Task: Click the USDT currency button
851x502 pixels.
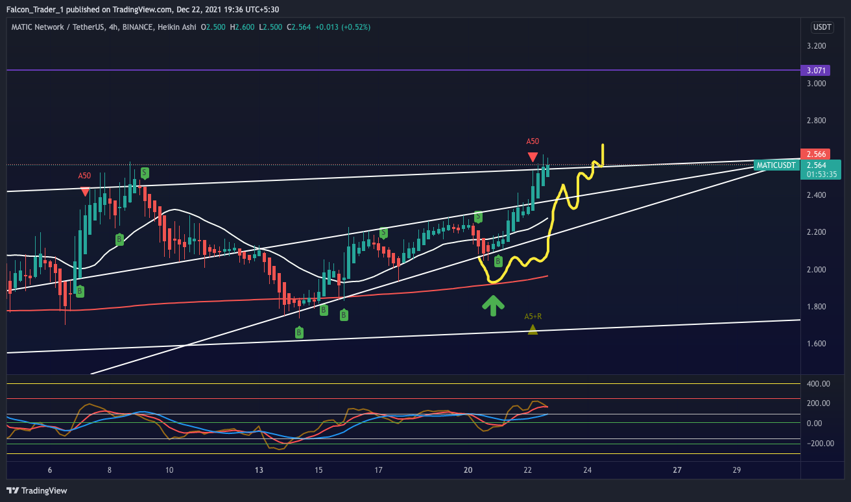Action: pos(822,27)
